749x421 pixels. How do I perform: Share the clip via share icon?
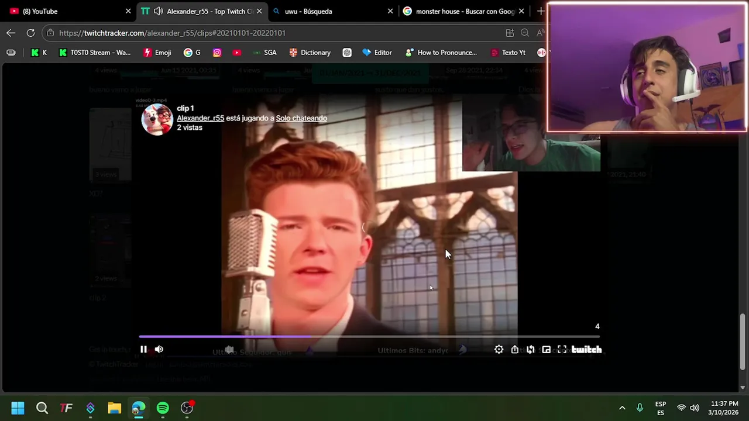[515, 349]
